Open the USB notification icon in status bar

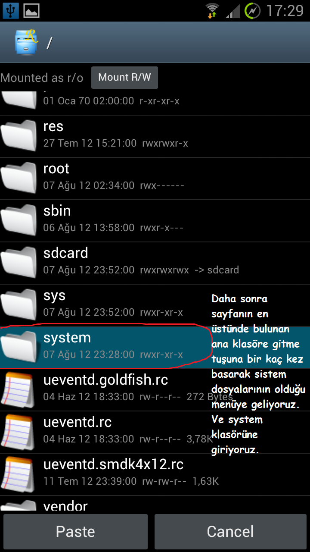point(10,10)
